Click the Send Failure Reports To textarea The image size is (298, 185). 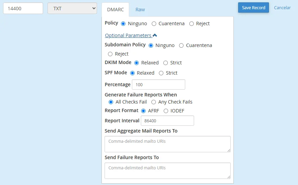pyautogui.click(x=167, y=170)
